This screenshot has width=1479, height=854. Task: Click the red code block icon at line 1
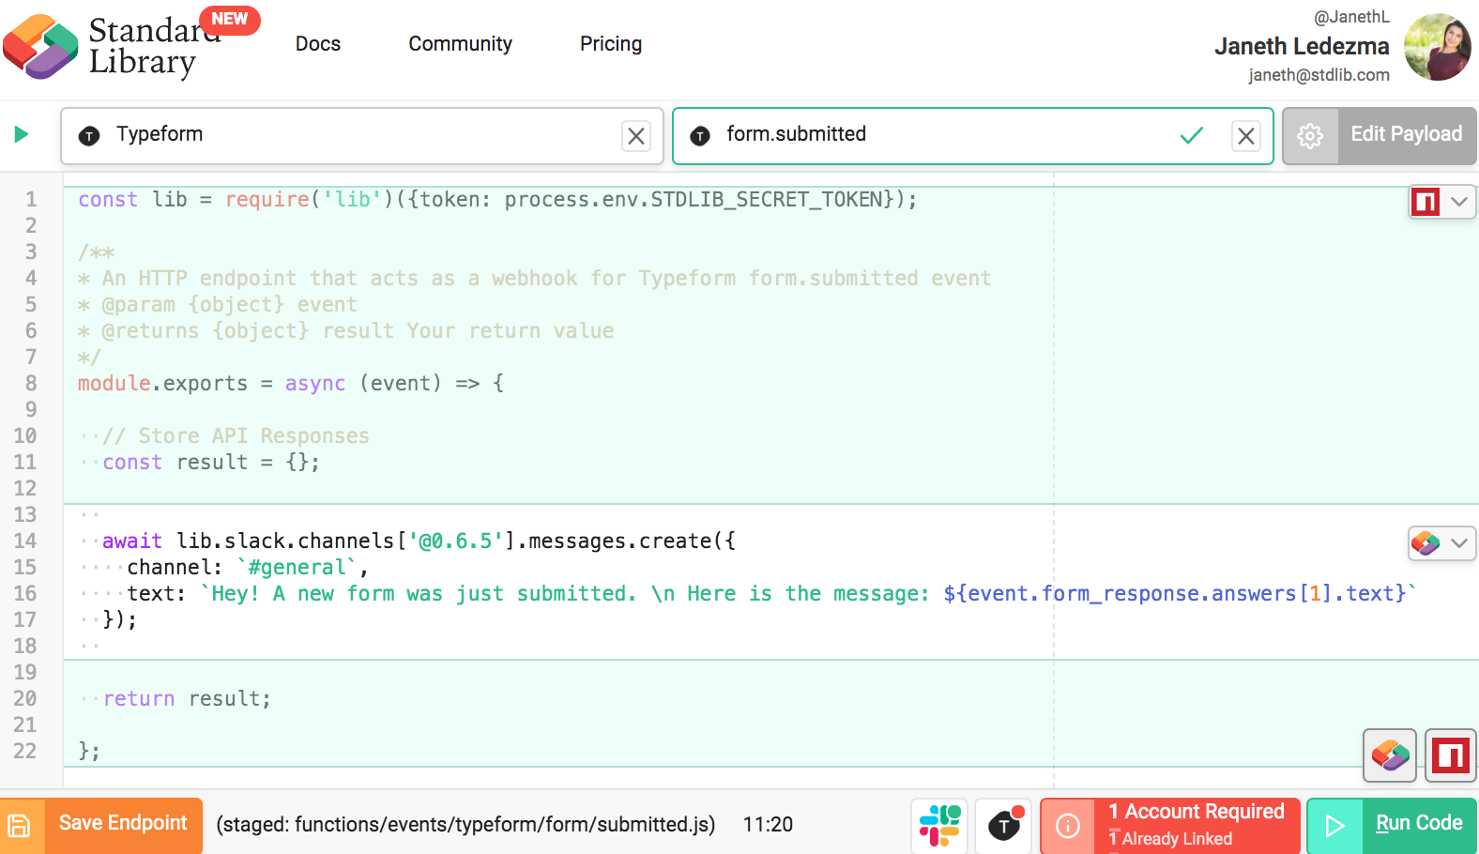(x=1426, y=202)
